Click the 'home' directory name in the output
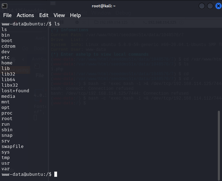Image resolution: width=222 pixels, height=181 pixels. 7,63
